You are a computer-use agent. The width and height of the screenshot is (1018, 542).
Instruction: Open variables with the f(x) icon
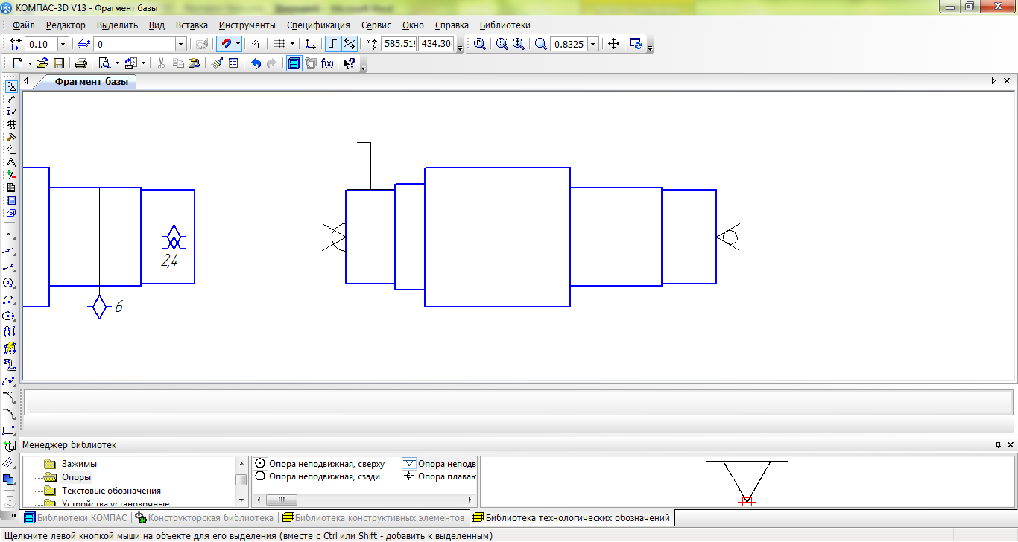327,64
